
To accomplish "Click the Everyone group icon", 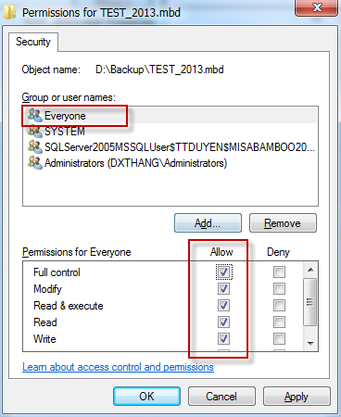I will click(x=34, y=115).
